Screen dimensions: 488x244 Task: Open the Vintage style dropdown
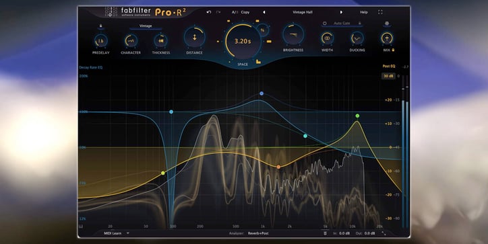pos(146,26)
